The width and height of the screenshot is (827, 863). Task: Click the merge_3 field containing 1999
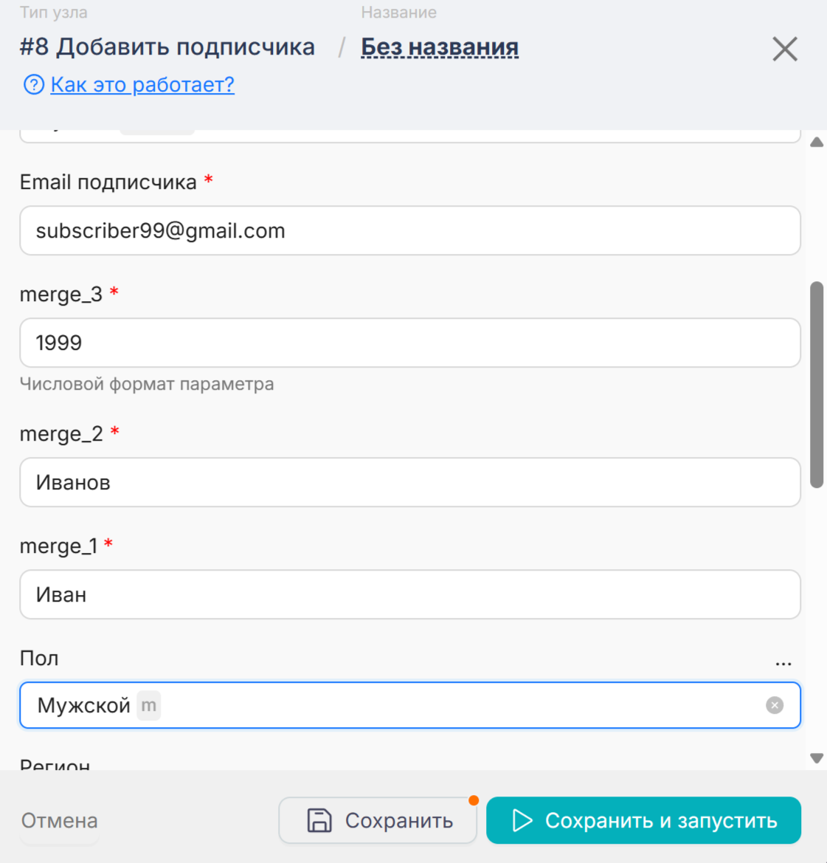(409, 343)
